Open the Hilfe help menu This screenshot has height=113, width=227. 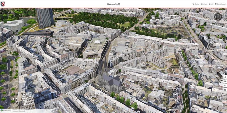(211, 4)
